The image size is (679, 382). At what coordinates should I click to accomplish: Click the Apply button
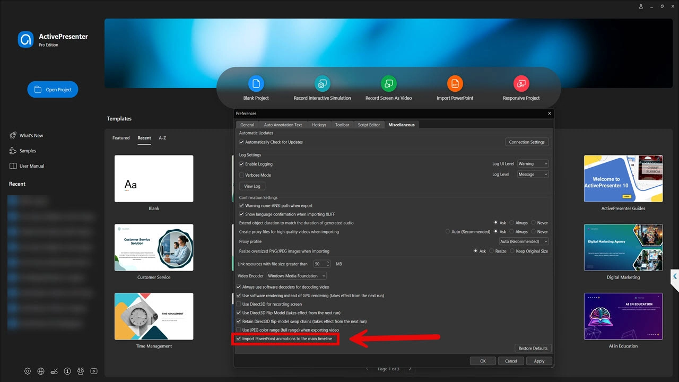tap(539, 361)
